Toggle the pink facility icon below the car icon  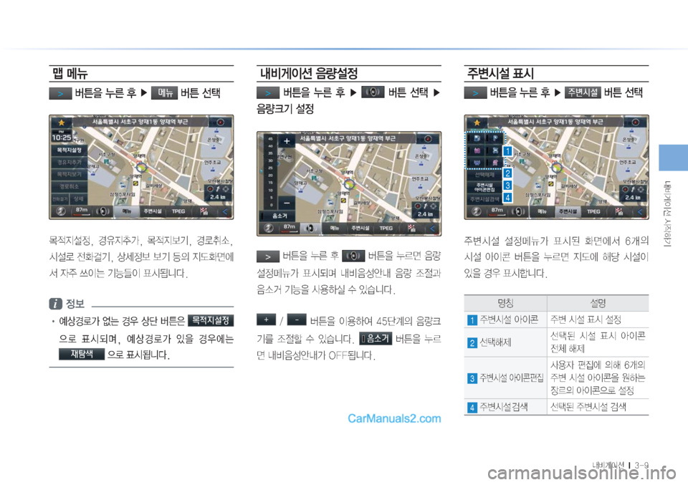point(495,163)
